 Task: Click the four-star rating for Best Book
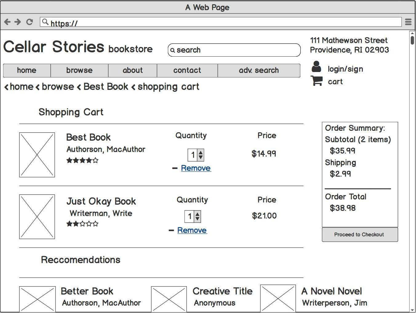tap(82, 160)
